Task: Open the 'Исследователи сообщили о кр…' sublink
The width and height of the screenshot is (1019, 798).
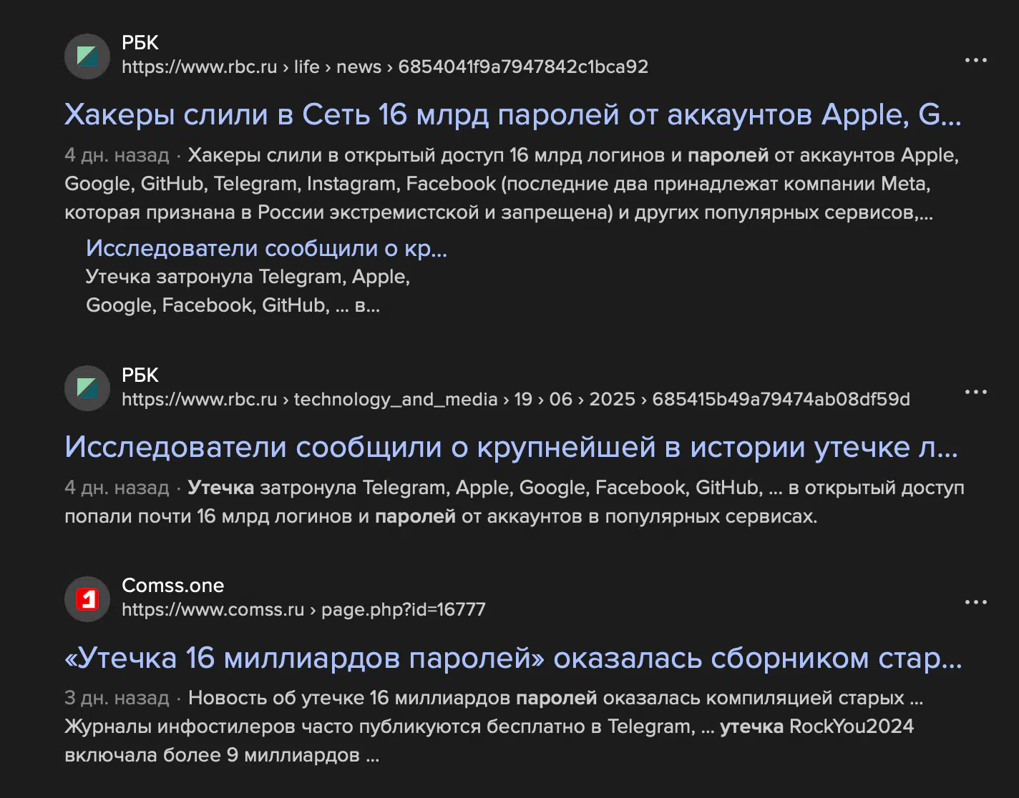Action: click(266, 248)
